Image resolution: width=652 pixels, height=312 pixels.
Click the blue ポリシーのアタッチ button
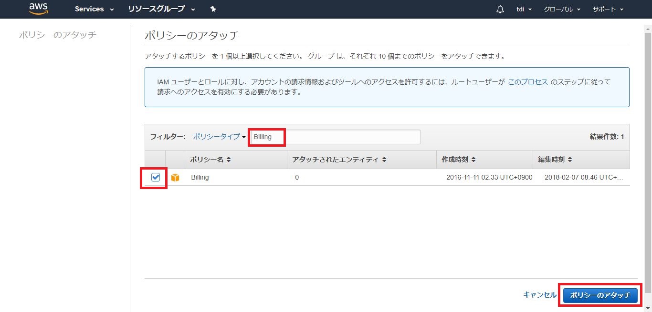[x=600, y=295]
